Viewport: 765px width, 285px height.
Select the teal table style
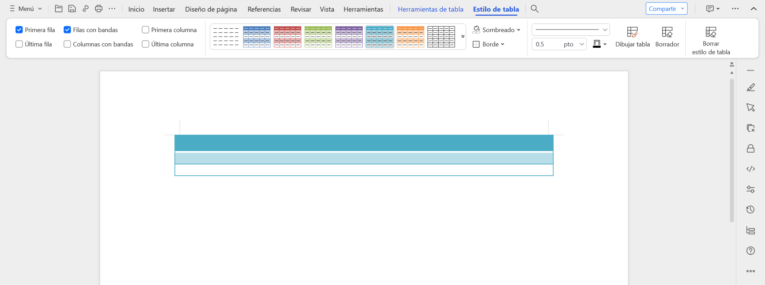(x=380, y=37)
